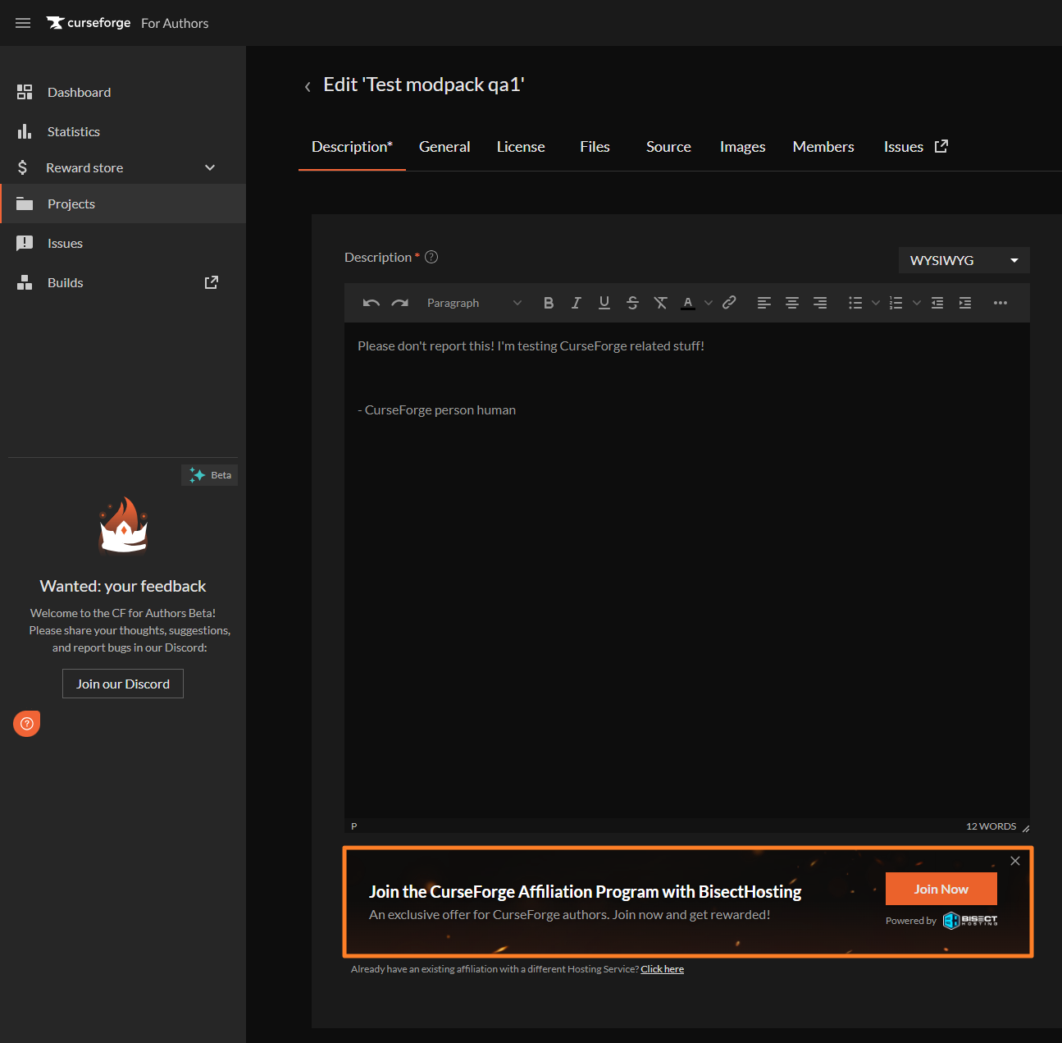Go back using the arrow beside Edit title

click(x=308, y=86)
